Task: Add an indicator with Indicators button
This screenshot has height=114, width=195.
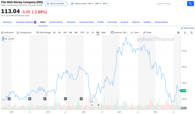Action: (7, 33)
